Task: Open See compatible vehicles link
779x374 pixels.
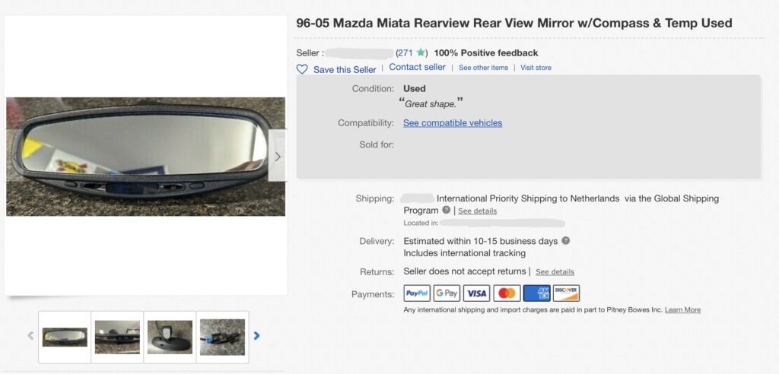Action: (x=453, y=123)
